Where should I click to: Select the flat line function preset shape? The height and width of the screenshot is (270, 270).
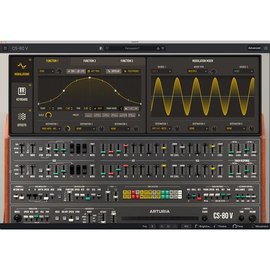click(89, 115)
